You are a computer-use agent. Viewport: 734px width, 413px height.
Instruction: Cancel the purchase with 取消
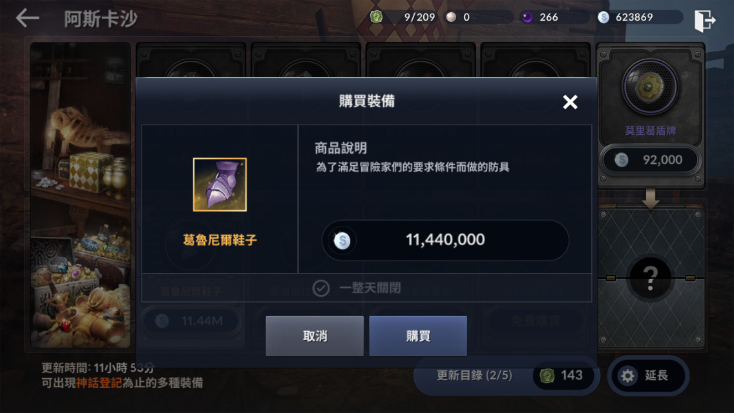[x=315, y=336]
